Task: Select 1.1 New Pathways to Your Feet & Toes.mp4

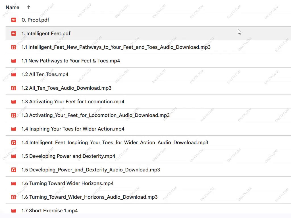Action: point(71,61)
